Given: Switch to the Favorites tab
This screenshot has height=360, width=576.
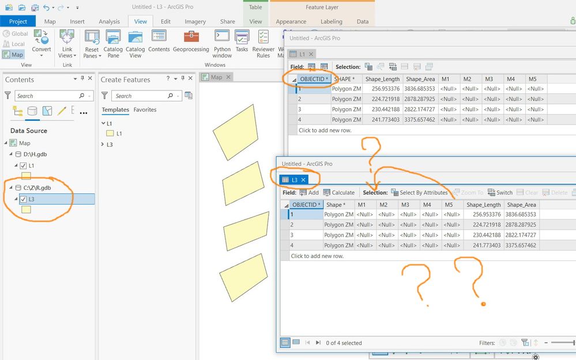Looking at the screenshot, I should pyautogui.click(x=145, y=109).
